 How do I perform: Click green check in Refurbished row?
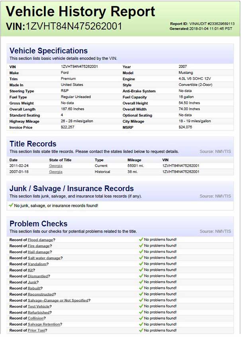(x=141, y=312)
